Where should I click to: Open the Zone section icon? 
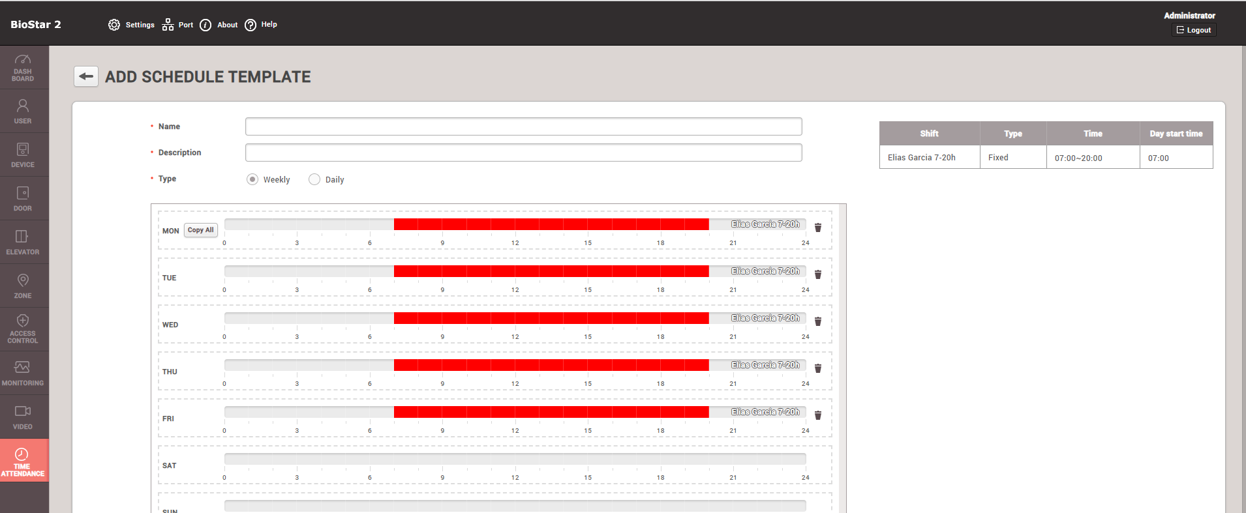pos(23,286)
